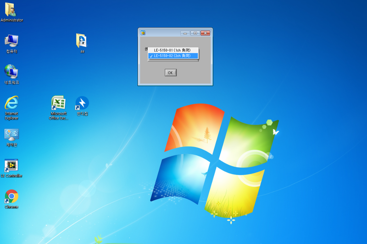The width and height of the screenshot is (367, 244).
Task: Open the LE Controller desktop shortcut
Action: tap(11, 166)
